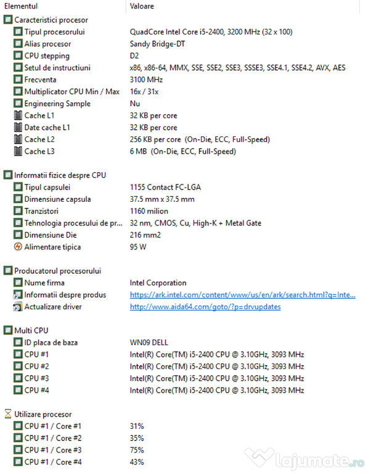Click the Engineering Sample row icon
The width and height of the screenshot is (371, 474).
[x=18, y=104]
